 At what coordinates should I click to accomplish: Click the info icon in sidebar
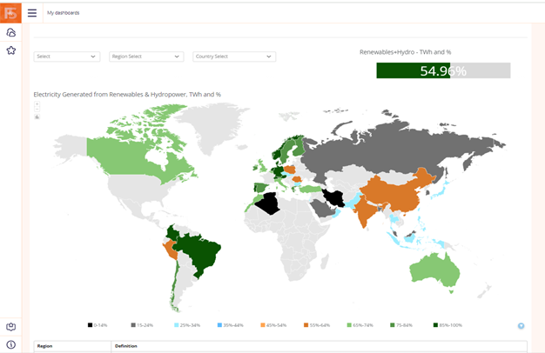[x=10, y=344]
